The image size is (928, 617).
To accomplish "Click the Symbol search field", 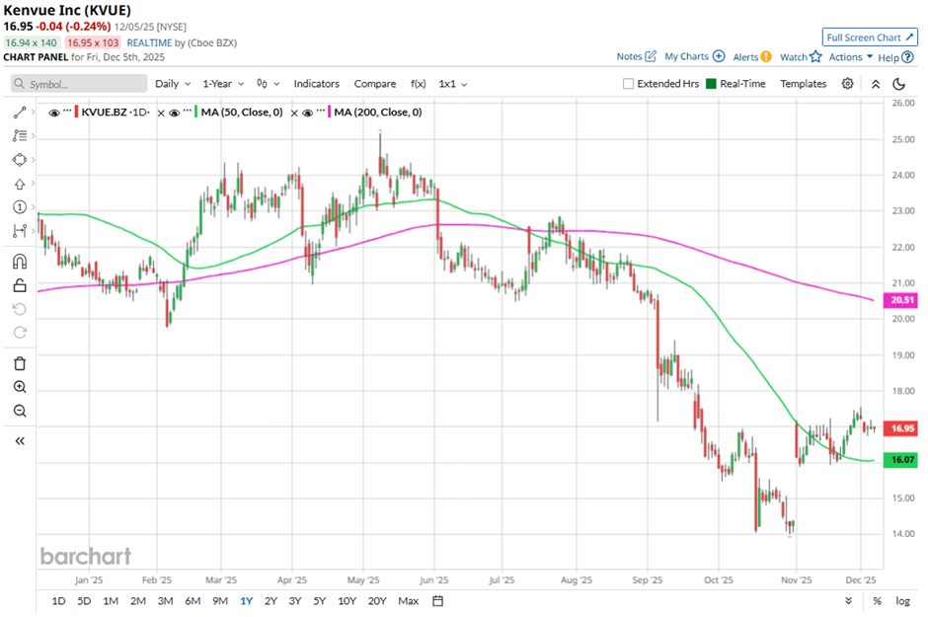I will click(77, 84).
